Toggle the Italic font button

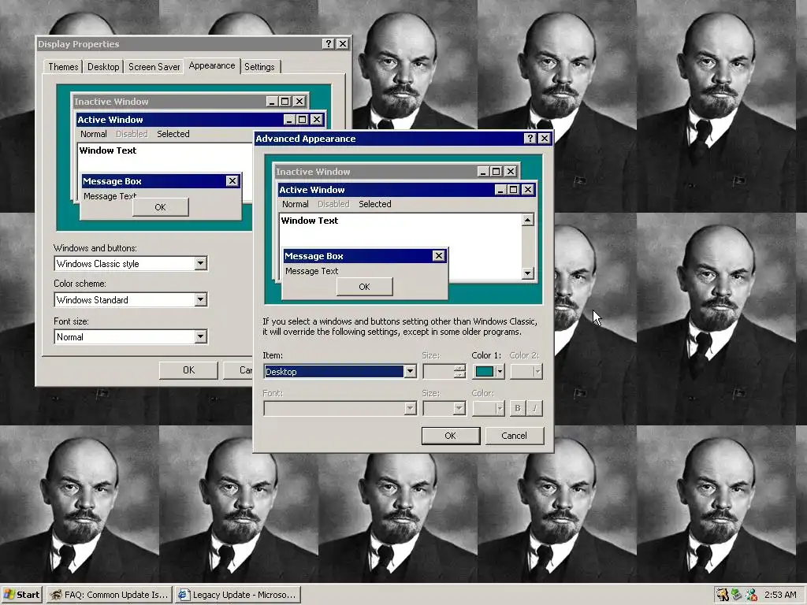pyautogui.click(x=535, y=409)
